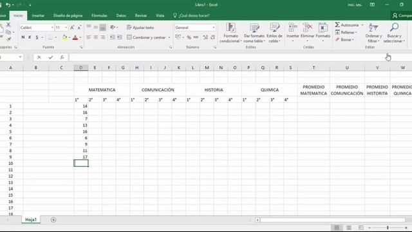Increase indent icon
Screen dimensions: 412x232
click(120, 37)
